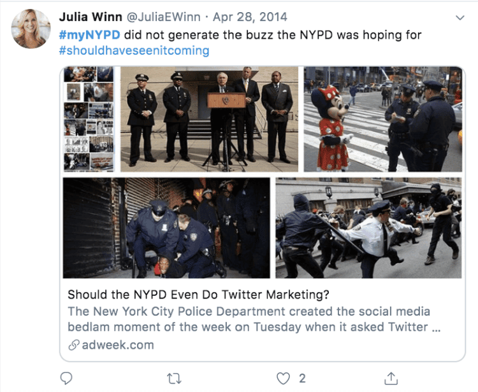Image resolution: width=478 pixels, height=392 pixels.
Task: View the street clash baton photo
Action: tap(368, 228)
